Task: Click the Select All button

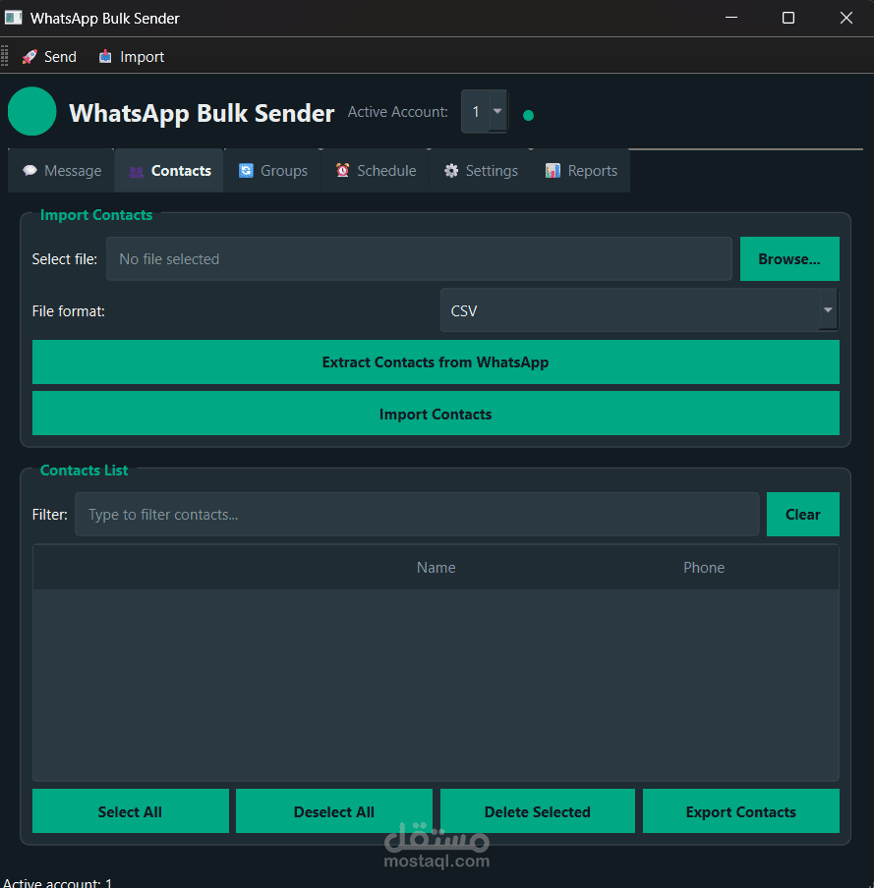Action: tap(131, 811)
